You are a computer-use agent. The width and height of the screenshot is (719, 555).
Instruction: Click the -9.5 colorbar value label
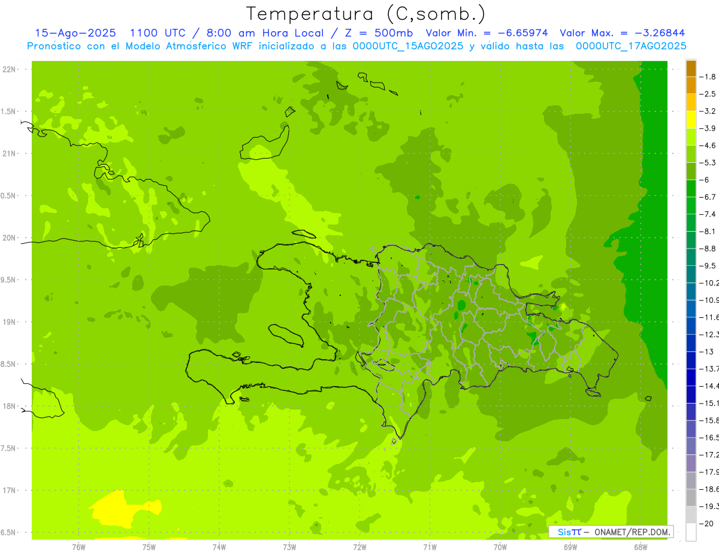click(709, 265)
